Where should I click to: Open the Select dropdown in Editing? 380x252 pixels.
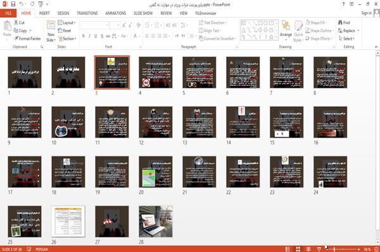tap(347, 39)
